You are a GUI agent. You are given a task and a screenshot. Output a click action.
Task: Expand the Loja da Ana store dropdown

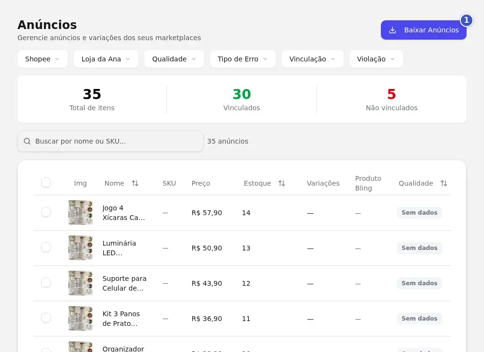pos(106,59)
